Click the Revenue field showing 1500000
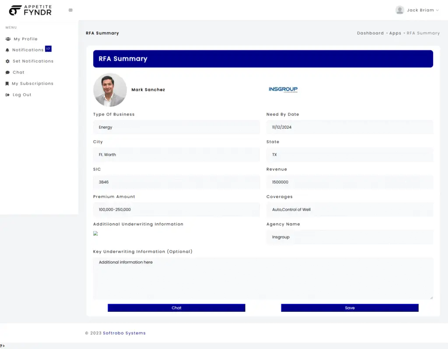Screen dimensions: 448x349 click(350, 182)
